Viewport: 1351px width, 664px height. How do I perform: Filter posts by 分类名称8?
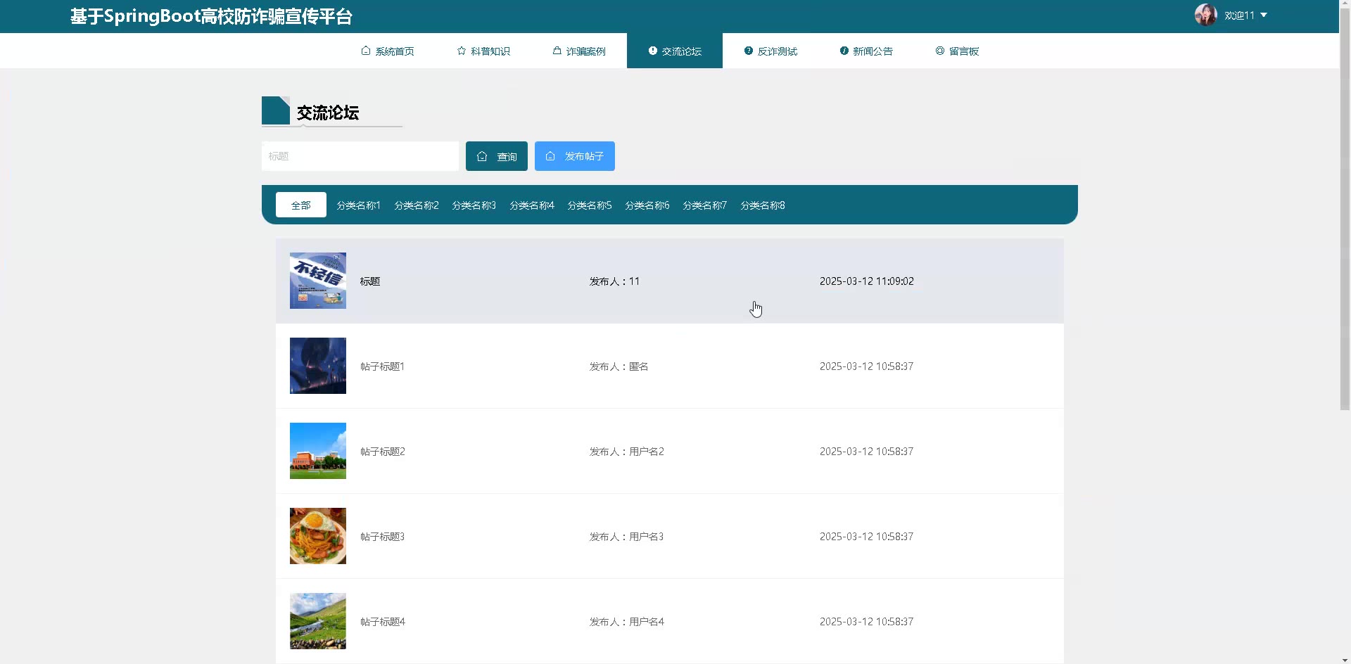click(762, 205)
